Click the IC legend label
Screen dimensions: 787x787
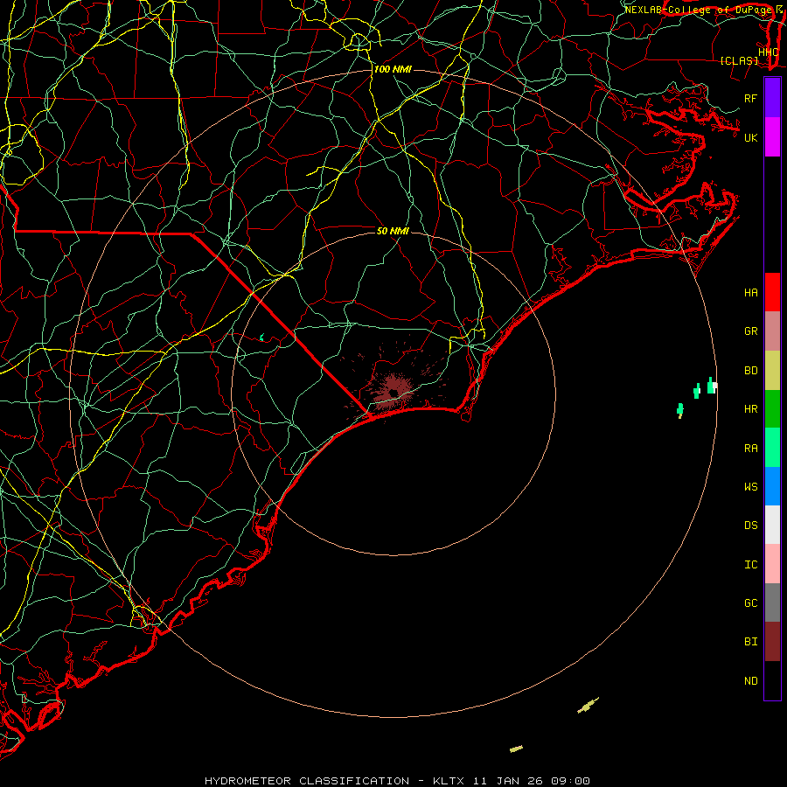tap(750, 565)
